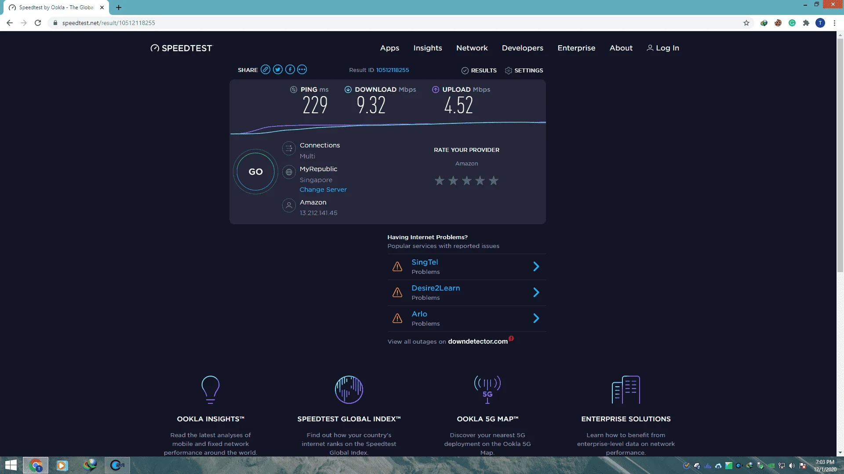Screen dimensions: 844x474
Task: Expand the Desire2Learn chevron arrow
Action: point(536,292)
